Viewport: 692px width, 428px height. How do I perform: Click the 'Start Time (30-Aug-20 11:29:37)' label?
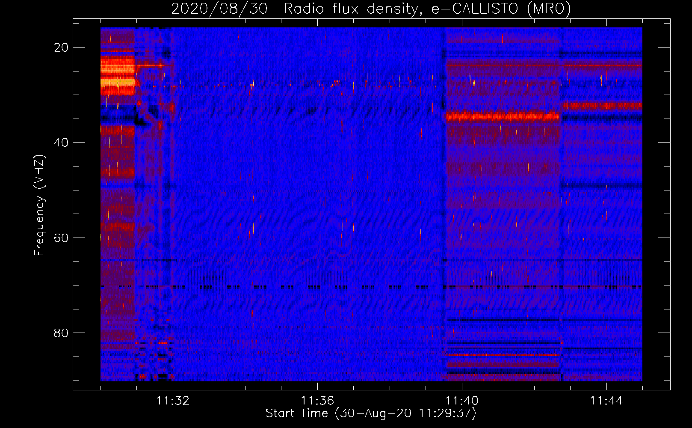click(371, 413)
